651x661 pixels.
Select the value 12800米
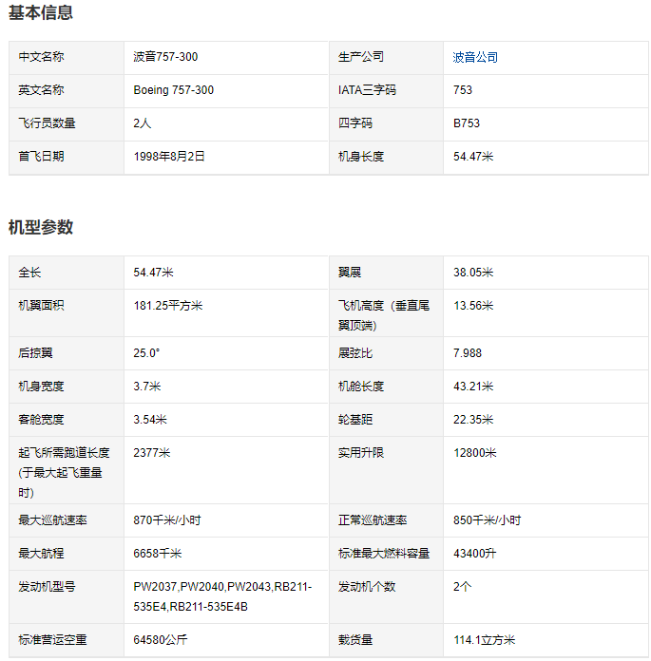tap(474, 453)
